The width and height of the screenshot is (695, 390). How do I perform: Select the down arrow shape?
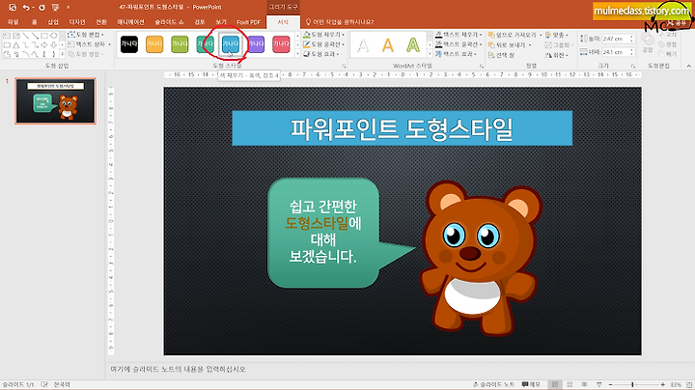pyautogui.click(x=54, y=44)
